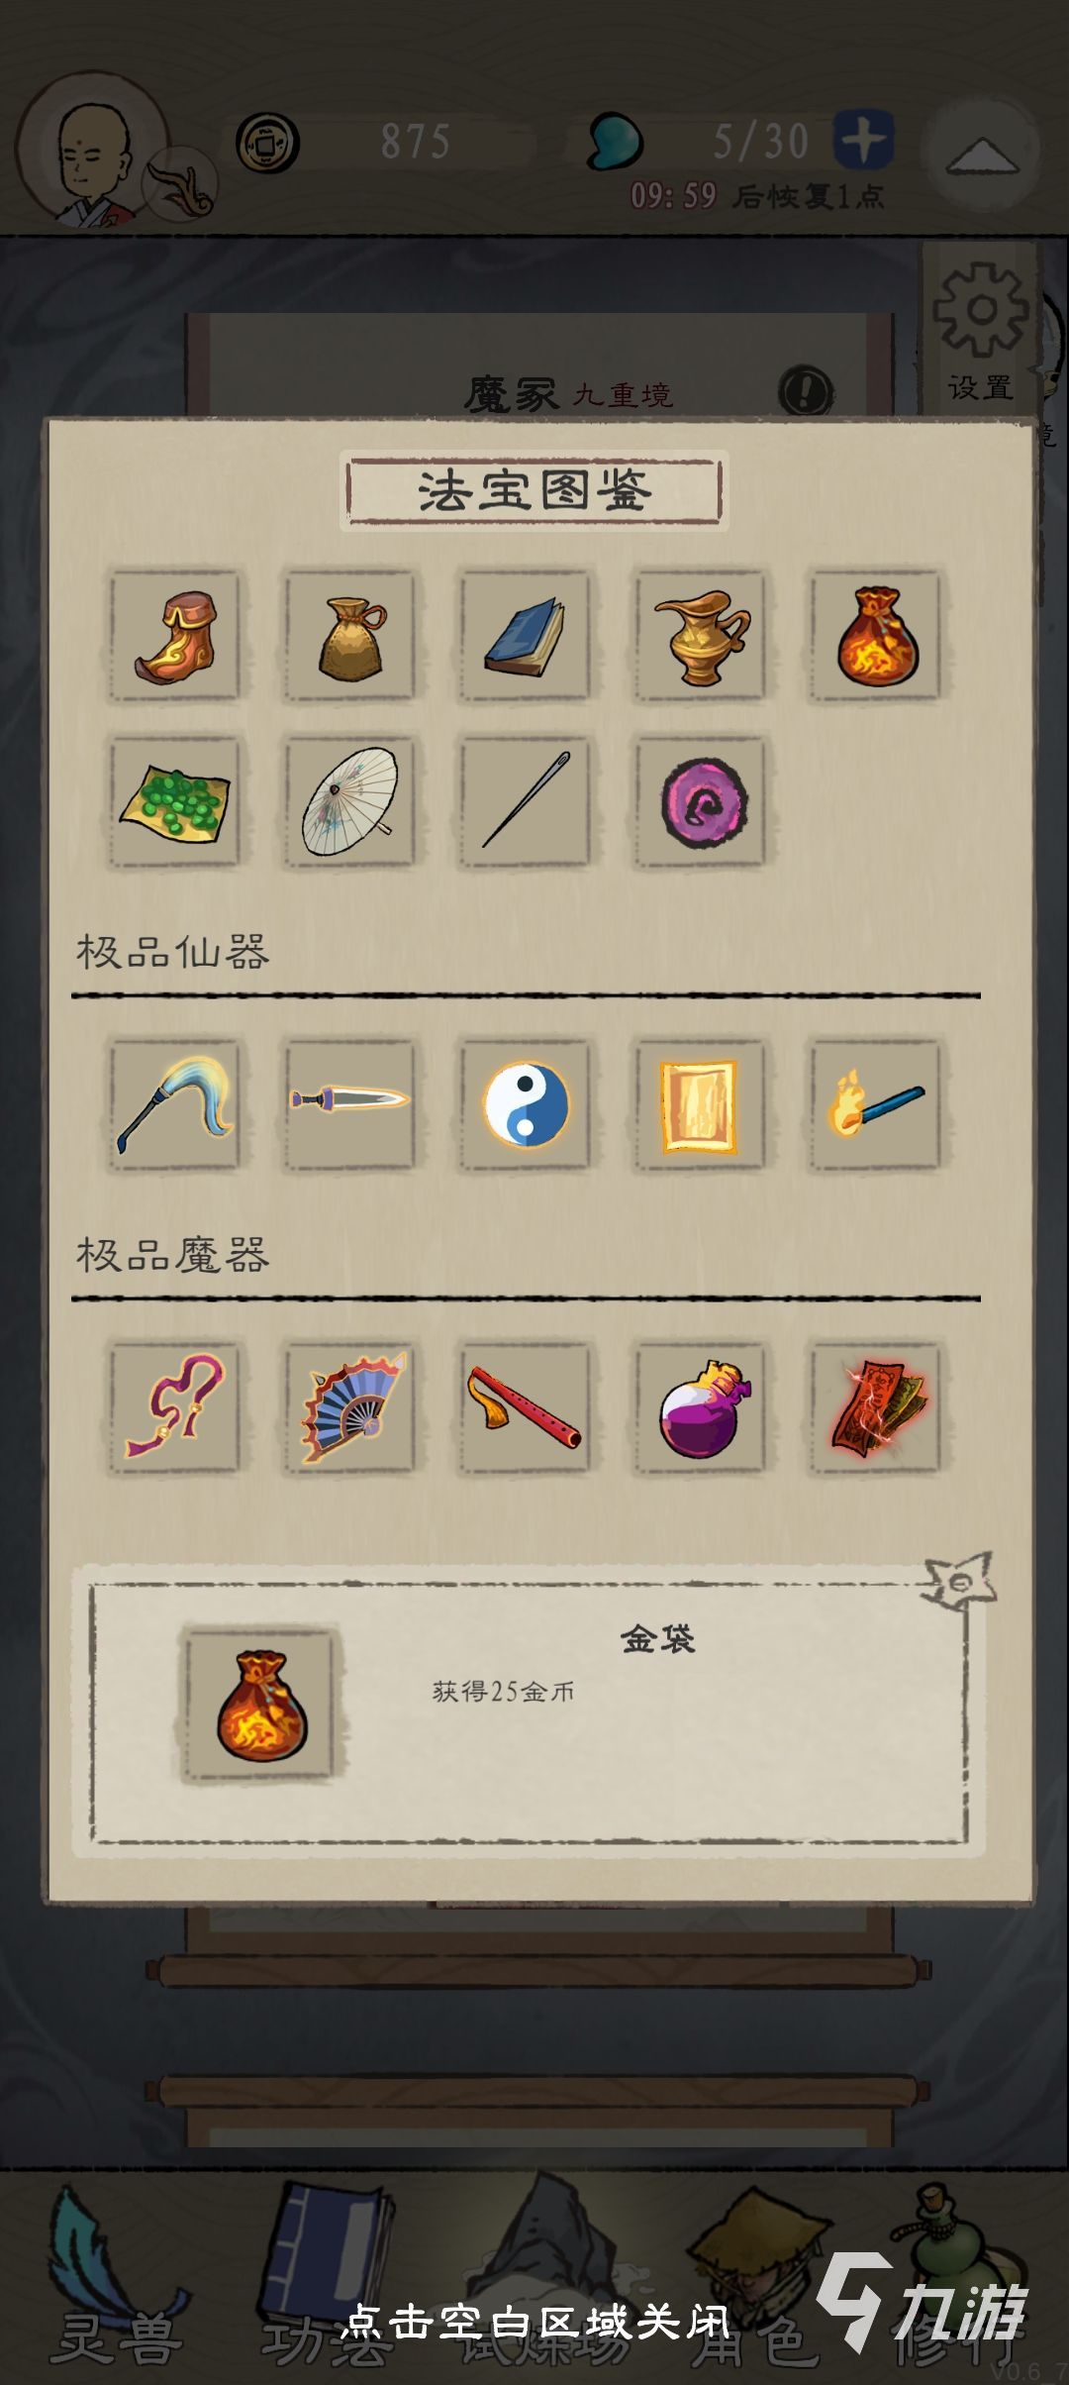Expand the top bar arrow button
1069x2385 pixels.
pos(982,154)
